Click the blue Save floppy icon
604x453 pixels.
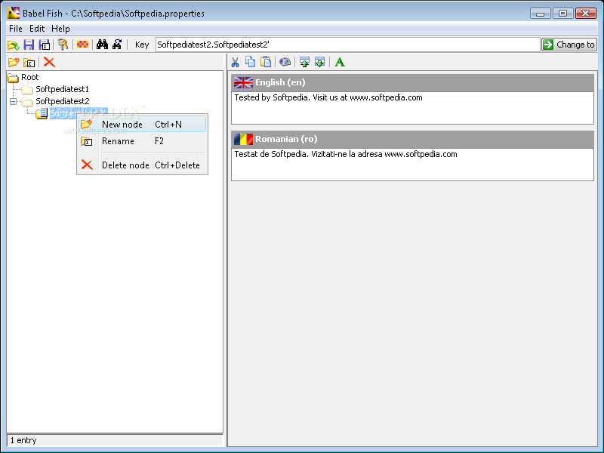[x=29, y=45]
